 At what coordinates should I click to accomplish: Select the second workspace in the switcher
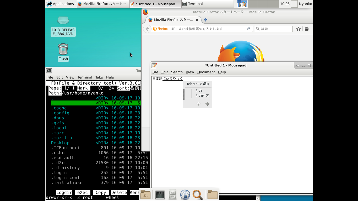pyautogui.click(x=253, y=4)
